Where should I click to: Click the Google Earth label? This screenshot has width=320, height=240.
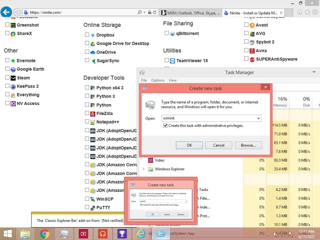point(30,69)
